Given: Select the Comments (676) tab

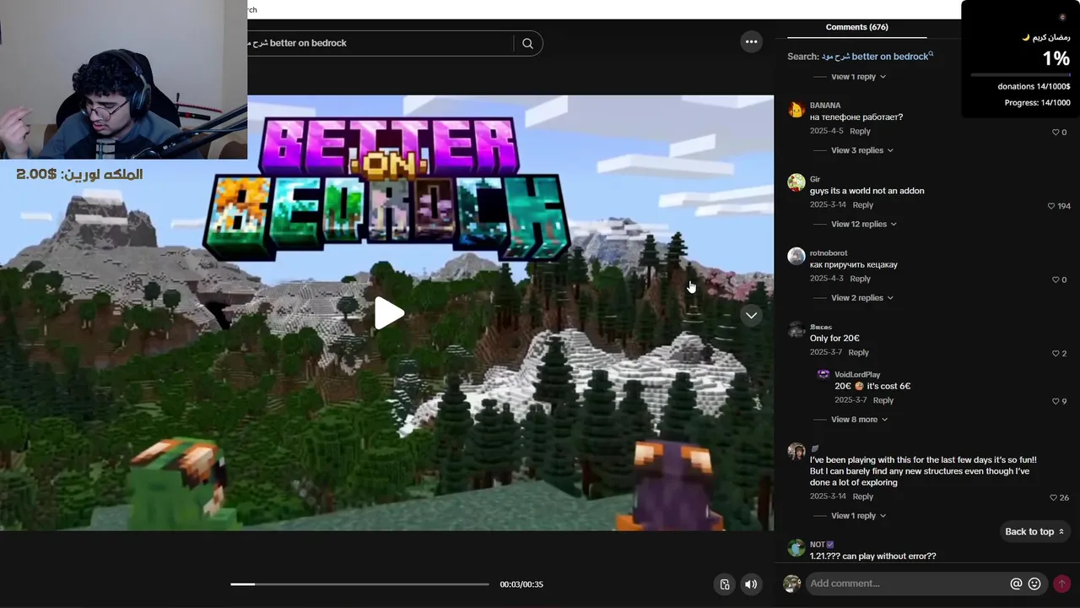Looking at the screenshot, I should coord(856,27).
